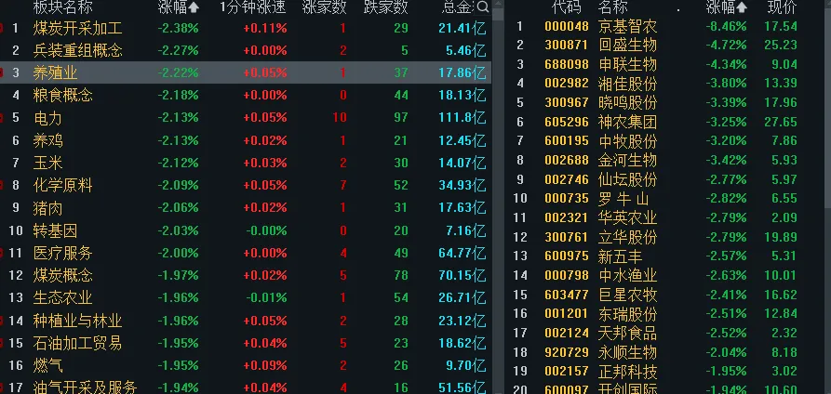Select the 煤炭概念 sector row
Image resolution: width=831 pixels, height=394 pixels.
[246, 275]
